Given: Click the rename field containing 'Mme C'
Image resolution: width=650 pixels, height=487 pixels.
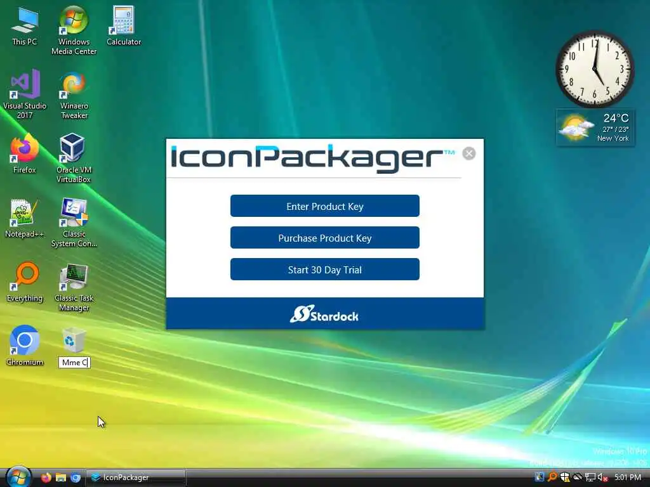Looking at the screenshot, I should [74, 362].
